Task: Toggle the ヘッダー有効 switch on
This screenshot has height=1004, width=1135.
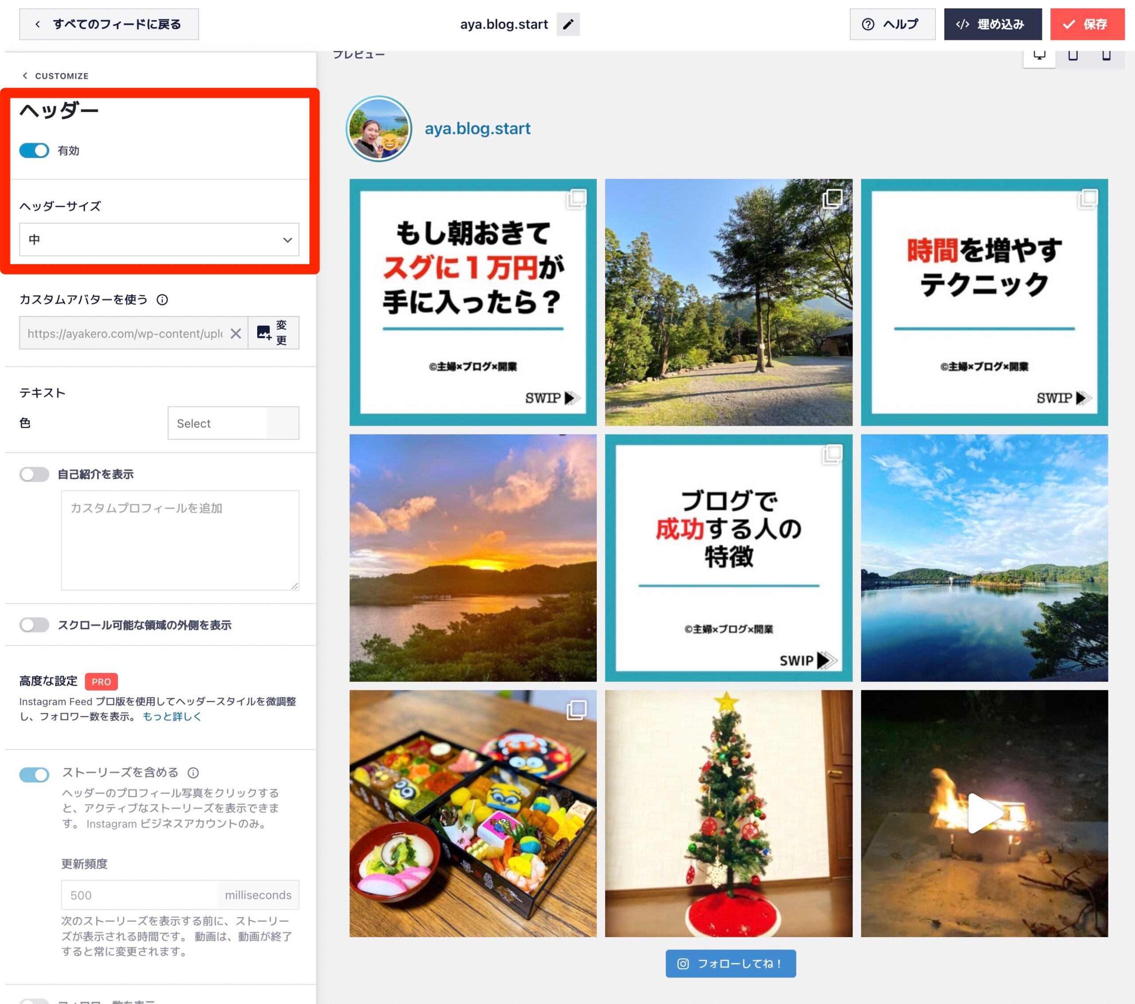Action: point(34,150)
